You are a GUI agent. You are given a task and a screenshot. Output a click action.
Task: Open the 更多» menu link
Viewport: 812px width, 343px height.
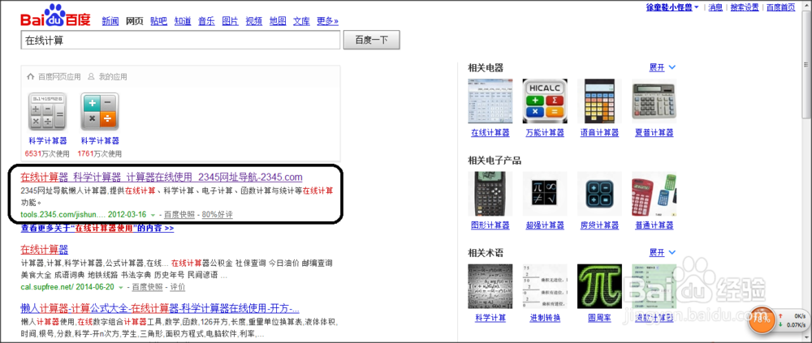[x=328, y=21]
